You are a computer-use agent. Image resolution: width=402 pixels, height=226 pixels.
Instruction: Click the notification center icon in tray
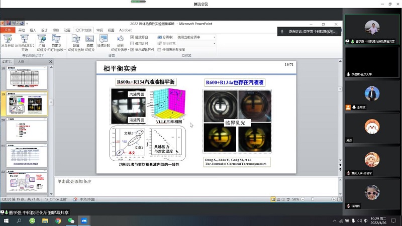[x=393, y=220]
